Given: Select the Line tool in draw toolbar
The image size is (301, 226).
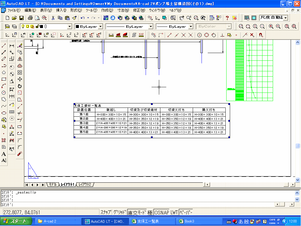Looking at the screenshot, I should 4,46.
